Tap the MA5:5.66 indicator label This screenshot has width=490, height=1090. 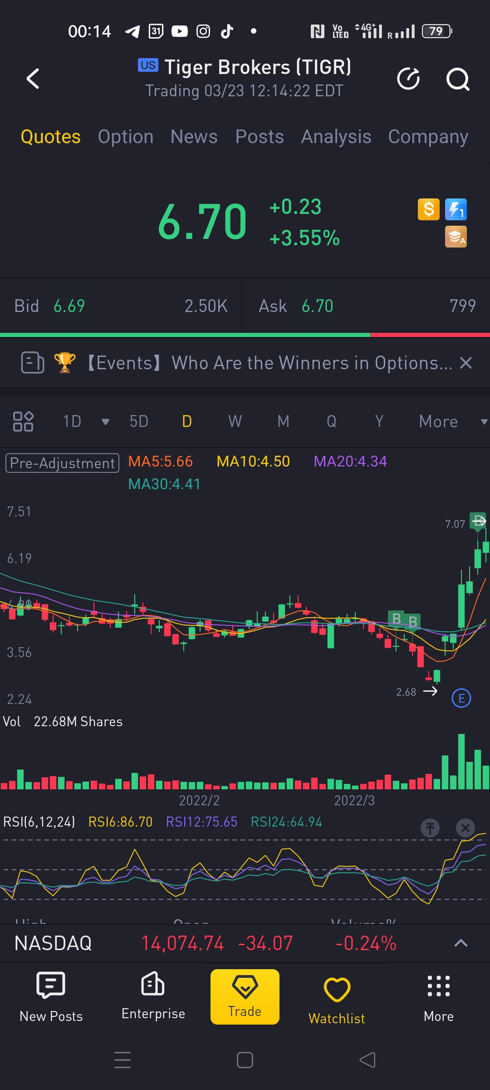(x=161, y=461)
